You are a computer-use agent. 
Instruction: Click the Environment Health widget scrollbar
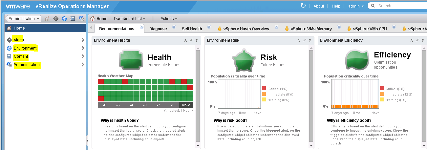click(x=198, y=96)
